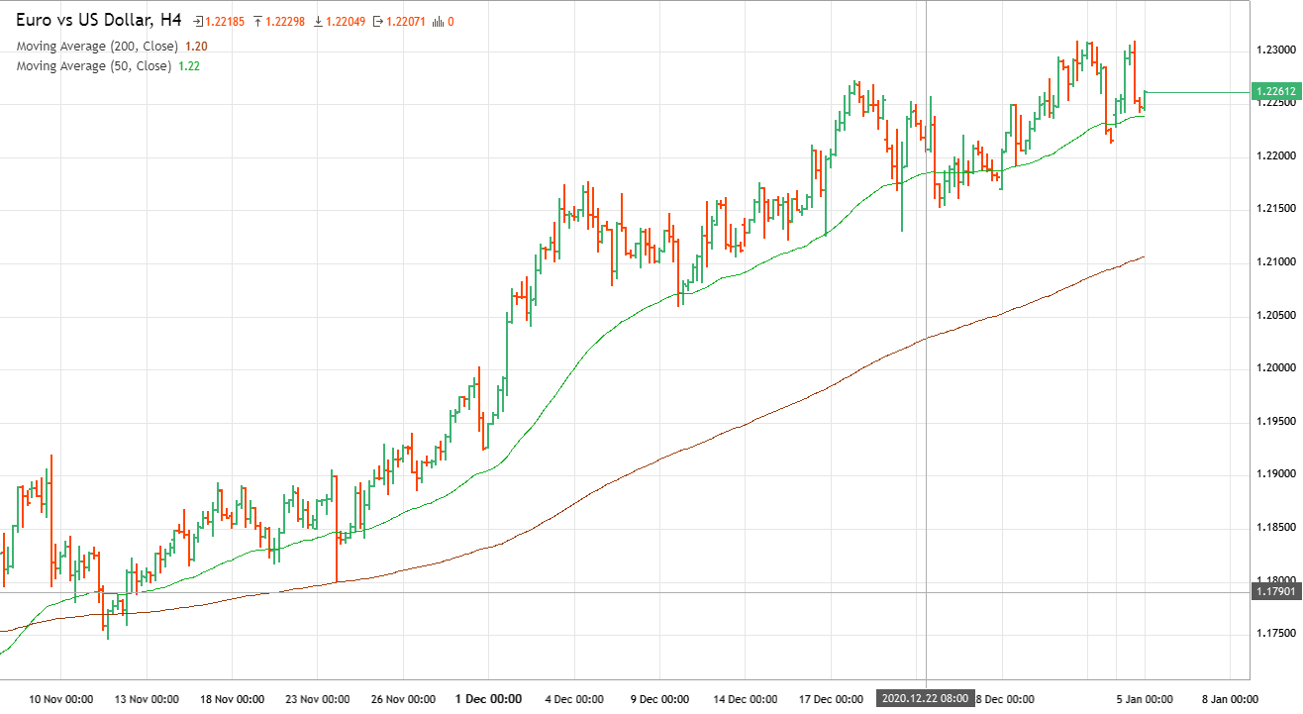The height and width of the screenshot is (714, 1303).
Task: Click the crosshair date label 2020.12.22 08:00
Action: [926, 698]
